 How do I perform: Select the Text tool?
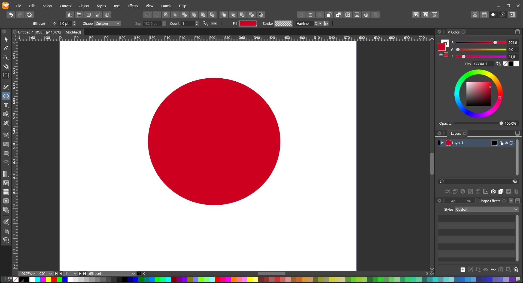pos(6,105)
